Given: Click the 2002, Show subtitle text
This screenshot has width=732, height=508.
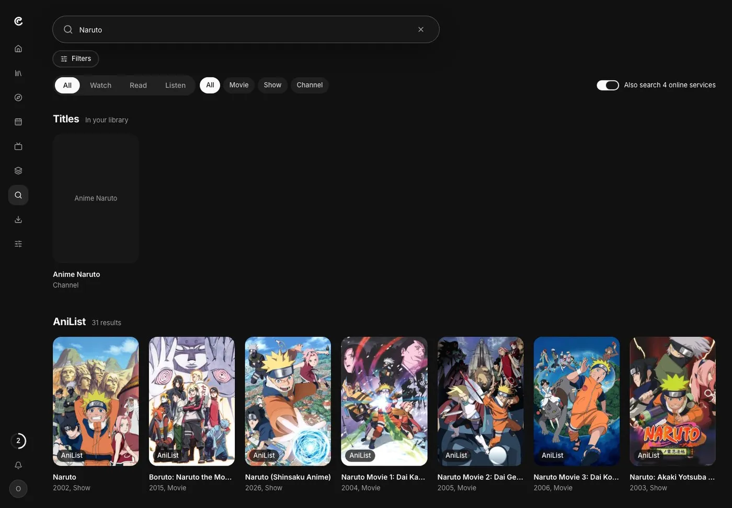Looking at the screenshot, I should (x=72, y=488).
